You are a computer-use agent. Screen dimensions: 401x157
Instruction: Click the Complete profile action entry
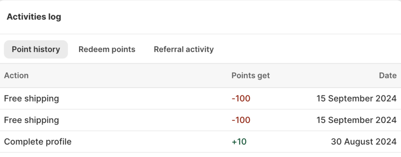(x=38, y=142)
